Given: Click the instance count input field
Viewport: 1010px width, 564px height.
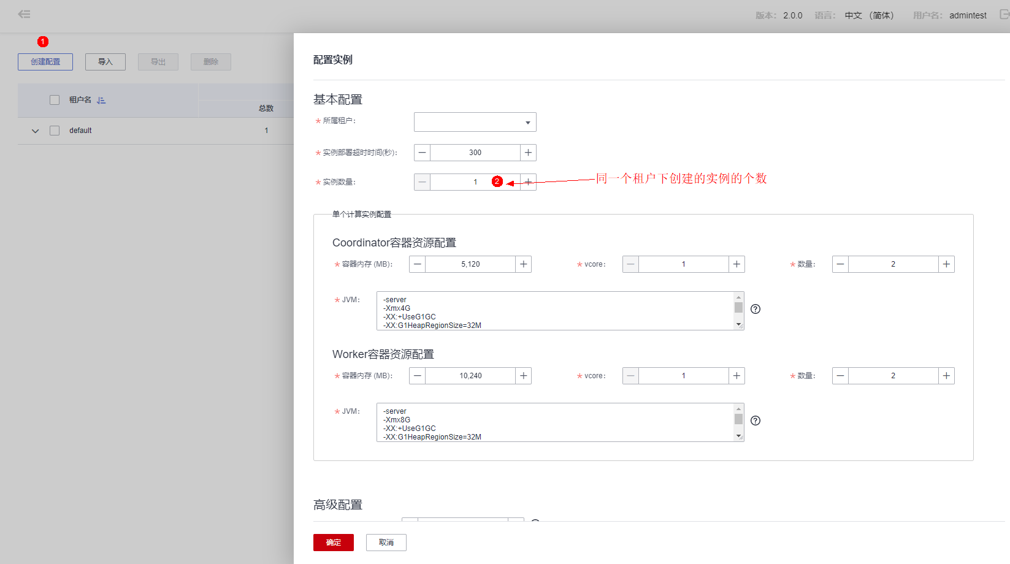Looking at the screenshot, I should coord(475,182).
